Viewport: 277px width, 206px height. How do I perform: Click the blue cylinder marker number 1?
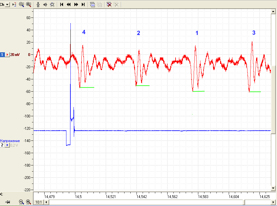tap(197, 33)
